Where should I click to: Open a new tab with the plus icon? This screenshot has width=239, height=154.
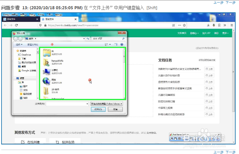coord(81,19)
